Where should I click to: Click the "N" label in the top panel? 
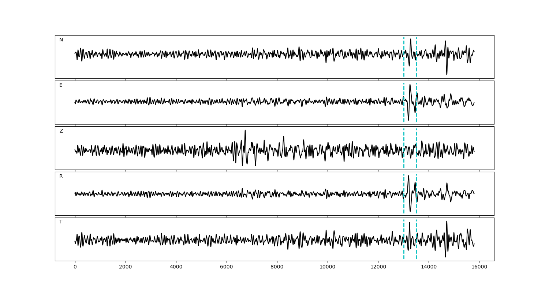pyautogui.click(x=61, y=40)
